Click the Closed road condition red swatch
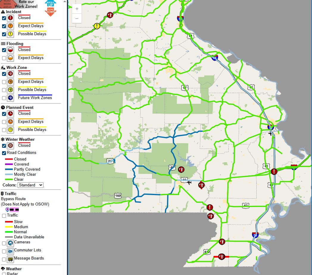312x275 pixels. pos(9,159)
